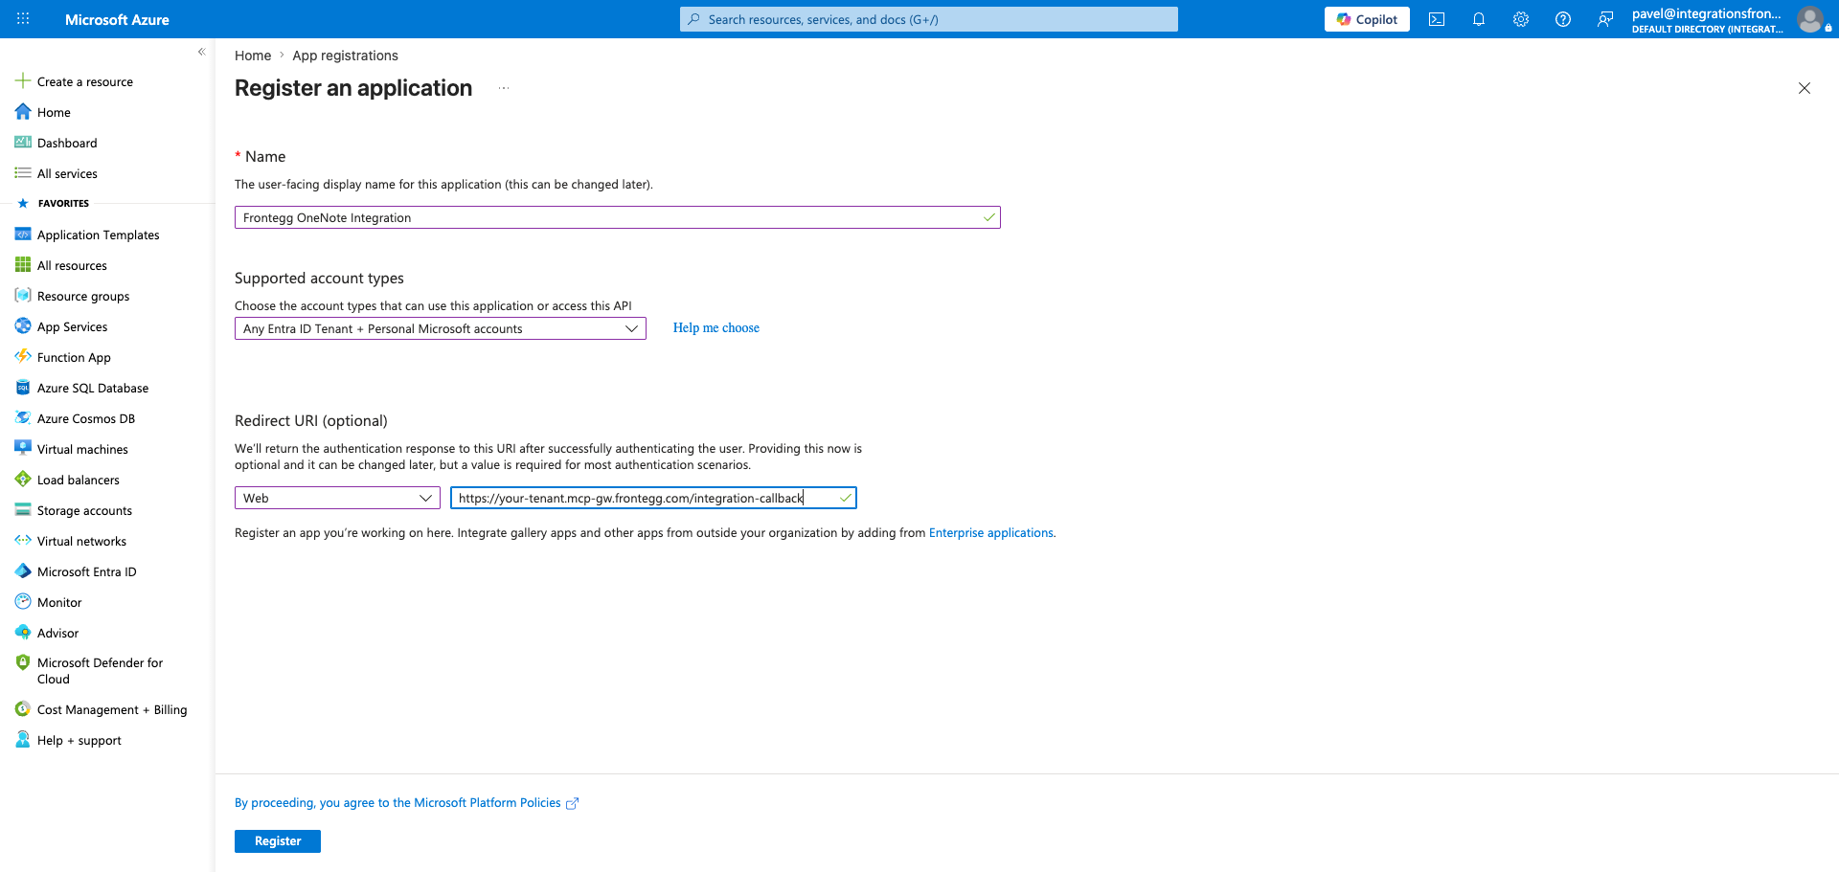
Task: Collapse the left sidebar with the double chevron
Action: pos(201,52)
